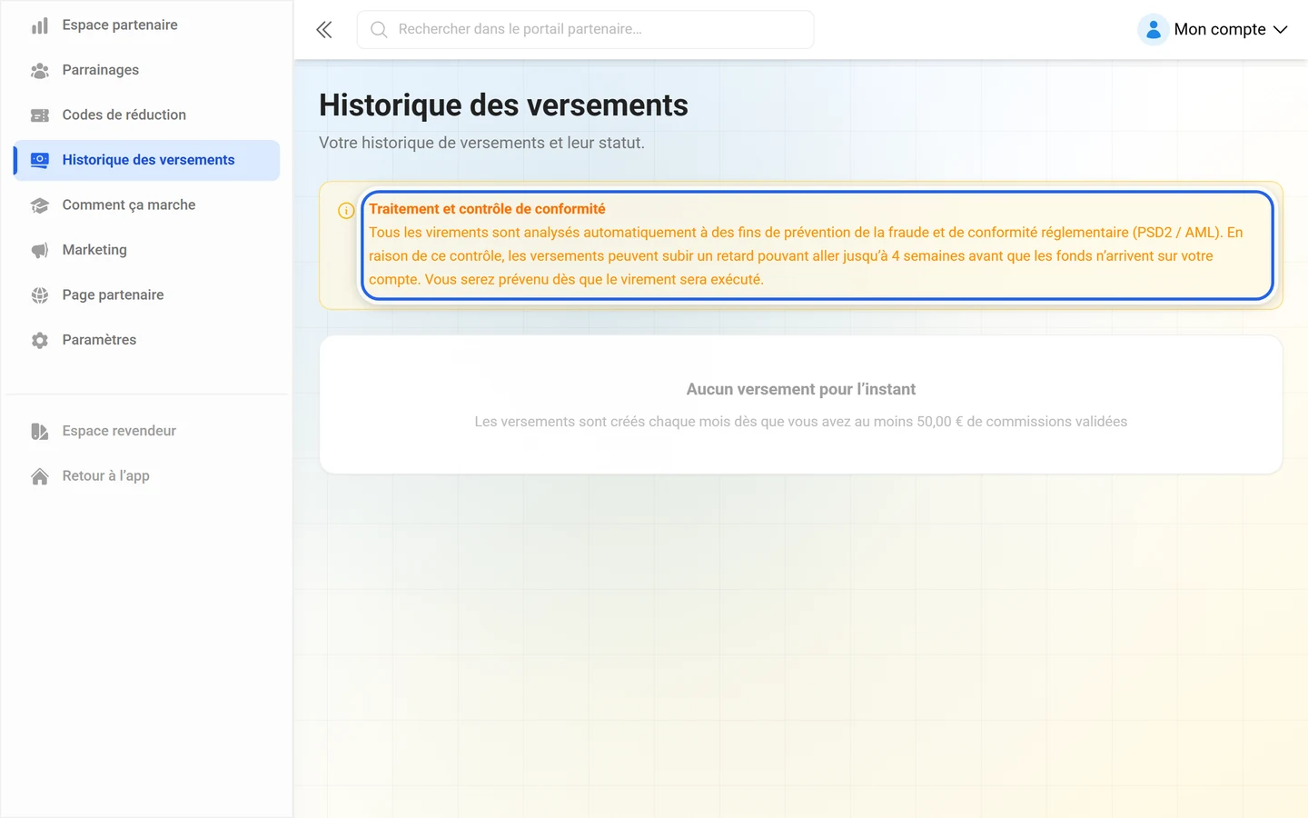The height and width of the screenshot is (818, 1308).
Task: Click the Codes de réduction ticket icon
Action: 40,115
